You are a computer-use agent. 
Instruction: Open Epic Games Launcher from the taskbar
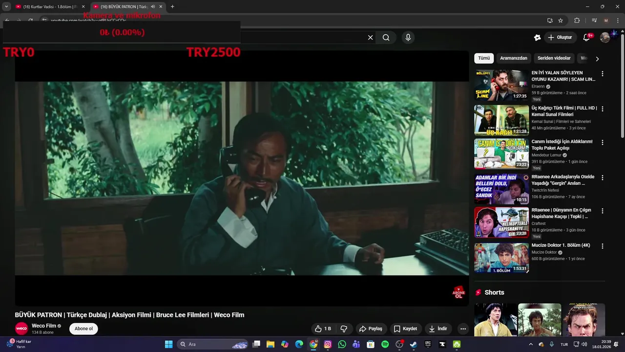click(428, 344)
